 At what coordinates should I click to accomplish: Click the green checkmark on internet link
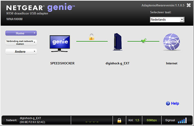[x=144, y=40]
